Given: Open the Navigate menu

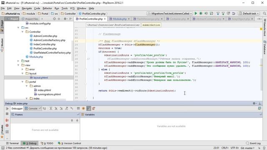Looking at the screenshot, I should point(27,8).
